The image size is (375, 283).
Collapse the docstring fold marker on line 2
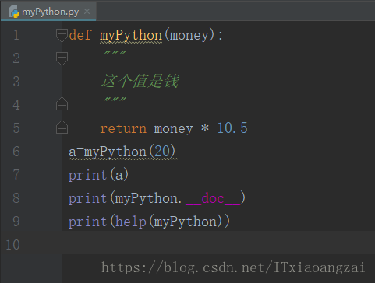click(x=62, y=58)
